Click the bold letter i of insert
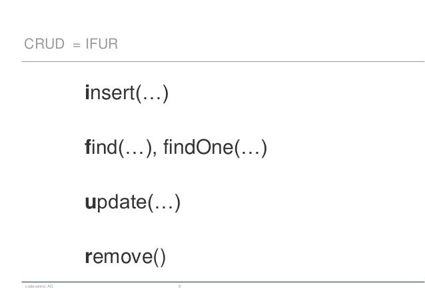This screenshot has height=301, width=425. [87, 92]
